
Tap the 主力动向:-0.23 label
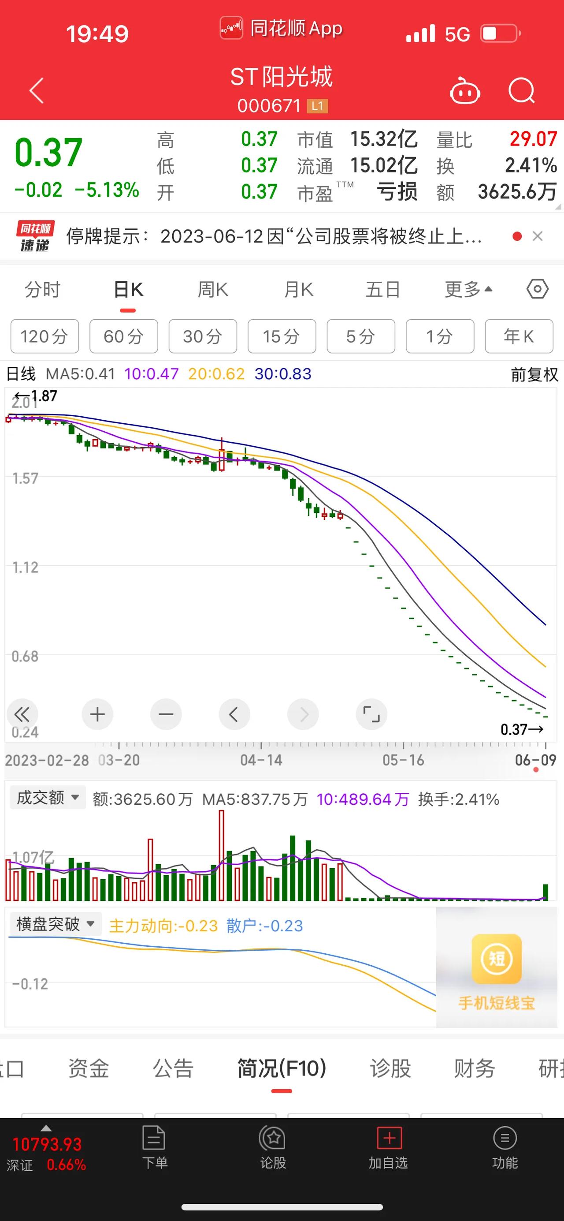click(x=163, y=926)
